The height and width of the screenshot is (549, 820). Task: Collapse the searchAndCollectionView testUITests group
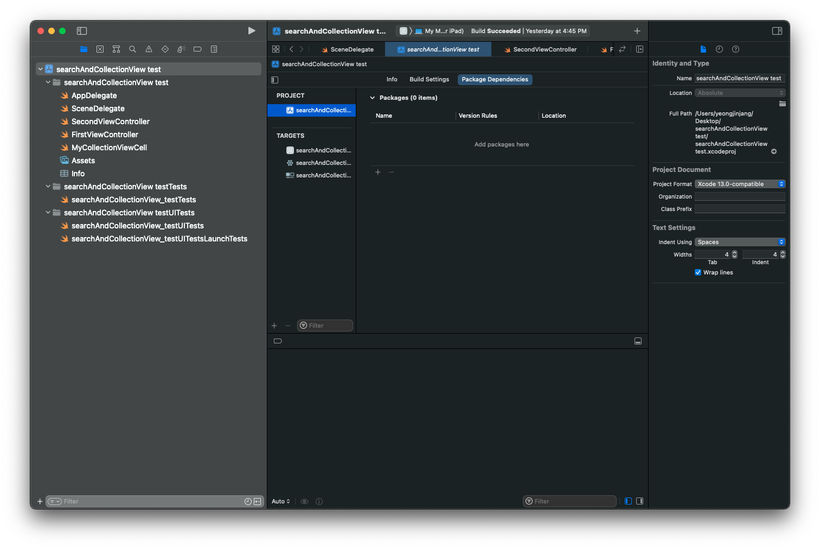pyautogui.click(x=48, y=213)
